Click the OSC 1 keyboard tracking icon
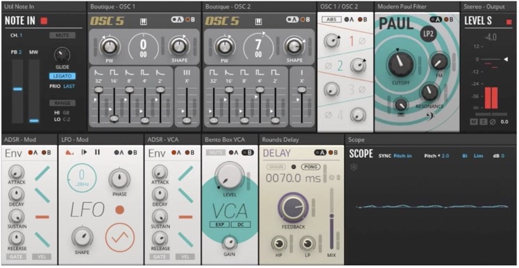Image resolution: width=519 pixels, height=268 pixels. point(144,21)
